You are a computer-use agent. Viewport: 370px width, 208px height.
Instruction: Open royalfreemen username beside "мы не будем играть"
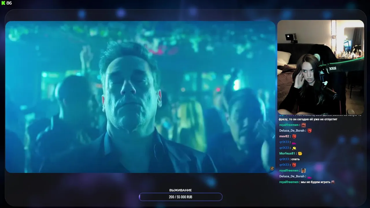click(289, 182)
